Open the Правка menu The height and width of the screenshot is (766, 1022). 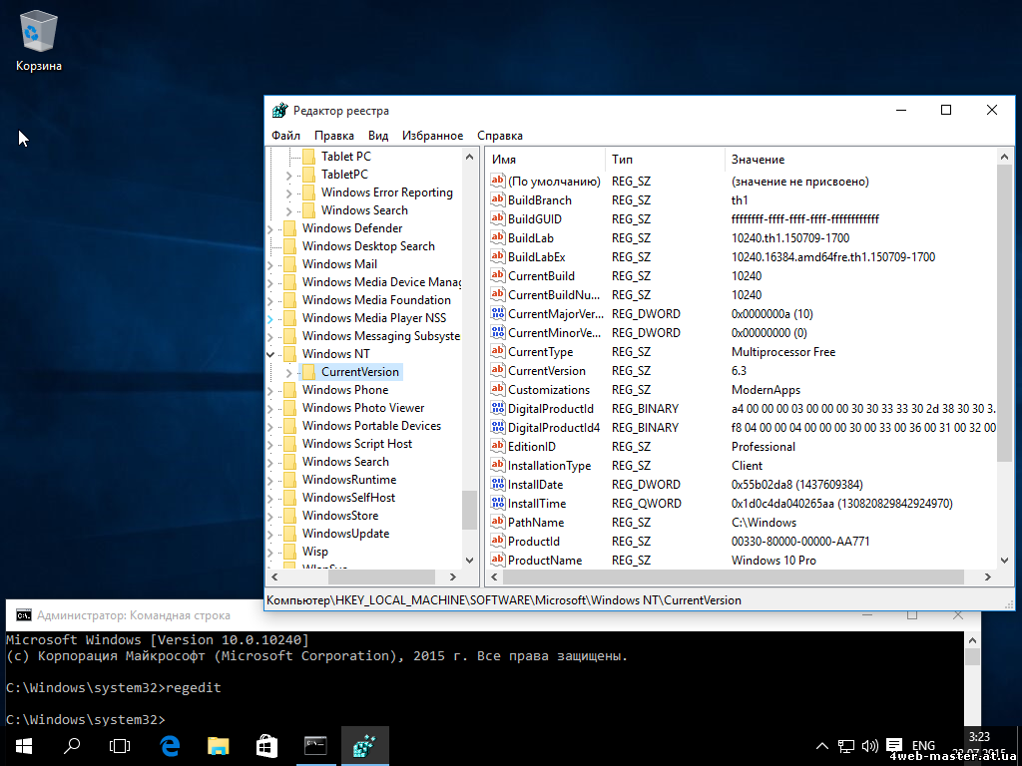click(x=334, y=136)
